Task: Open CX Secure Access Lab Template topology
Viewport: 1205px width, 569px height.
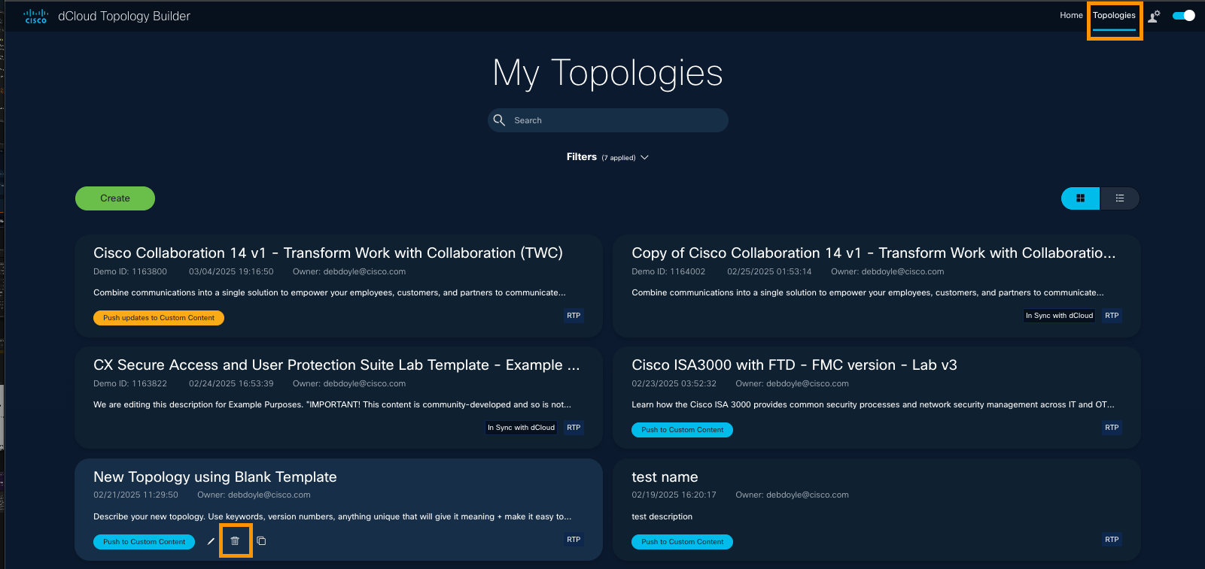Action: point(336,365)
